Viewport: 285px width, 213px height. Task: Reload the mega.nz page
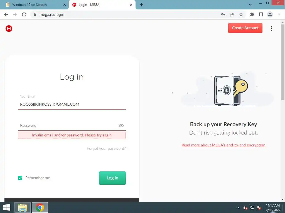[24, 14]
